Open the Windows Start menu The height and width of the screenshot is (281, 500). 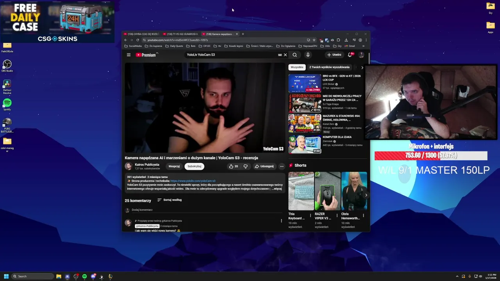tap(6, 276)
